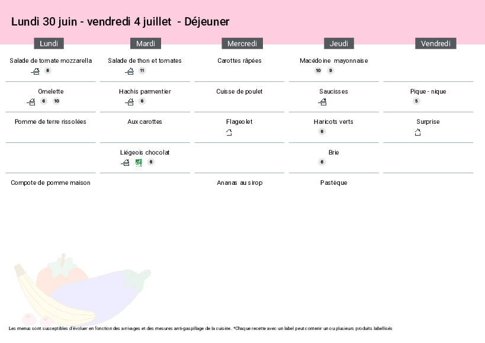This screenshot has width=485, height=343.
Task: Click 'Pomme de terre rissolées'
Action: pos(50,121)
